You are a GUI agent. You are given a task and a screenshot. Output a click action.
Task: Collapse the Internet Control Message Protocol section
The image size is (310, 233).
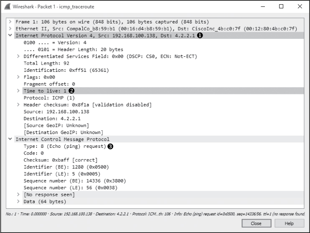pyautogui.click(x=10, y=139)
